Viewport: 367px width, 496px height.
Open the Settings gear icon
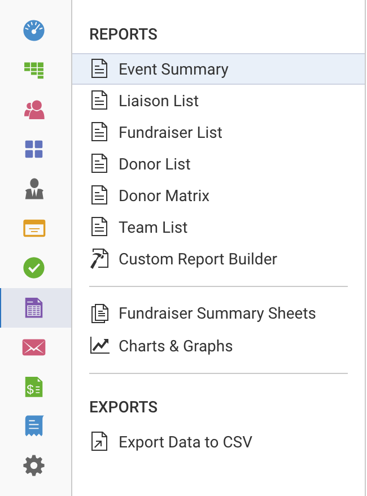[x=34, y=465]
